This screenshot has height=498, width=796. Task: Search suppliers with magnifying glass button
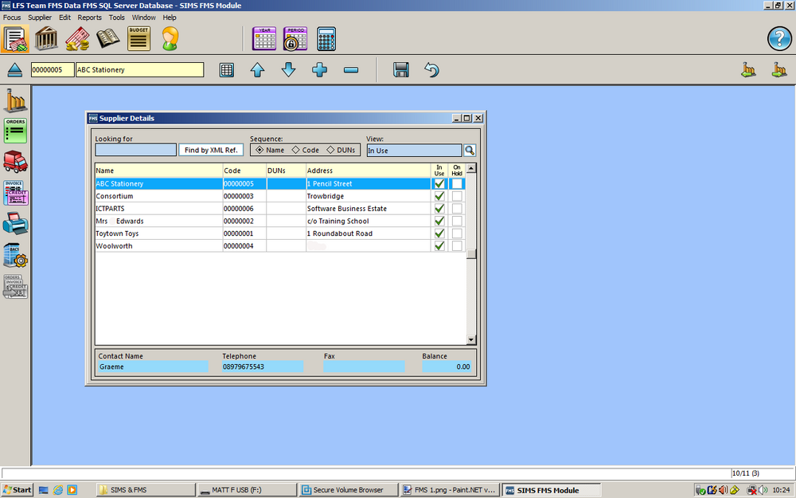(470, 151)
